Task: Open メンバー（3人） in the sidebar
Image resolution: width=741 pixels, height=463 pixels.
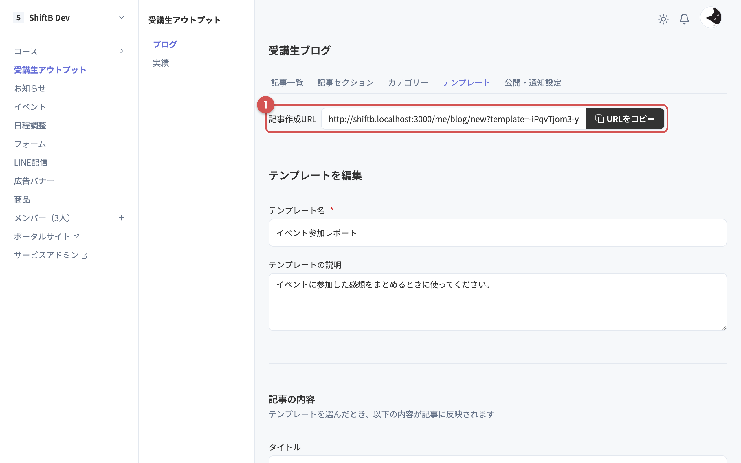Action: click(42, 218)
